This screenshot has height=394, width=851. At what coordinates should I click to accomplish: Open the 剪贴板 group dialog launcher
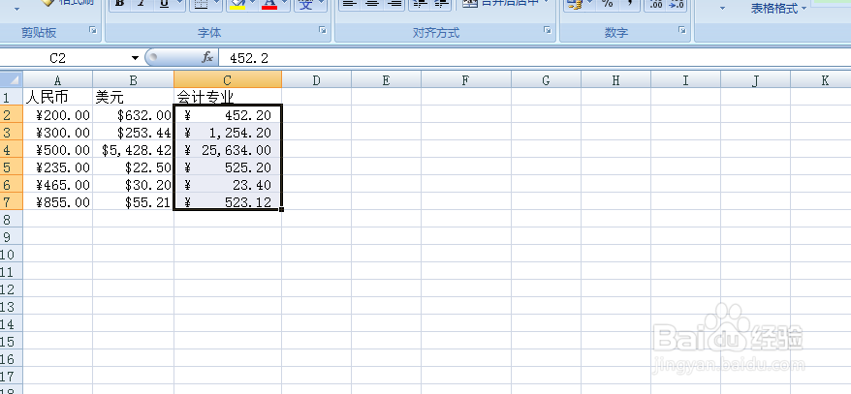[x=93, y=30]
